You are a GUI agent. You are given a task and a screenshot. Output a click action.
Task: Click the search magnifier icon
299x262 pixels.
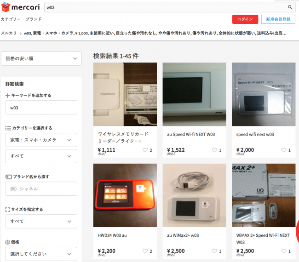290,7
